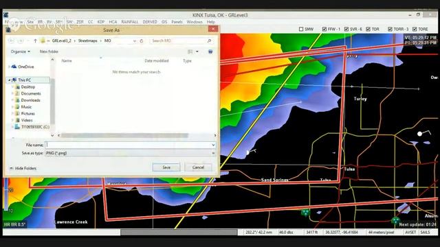Click the GRLevel3_2 breadcrumb in the path
The height and width of the screenshot is (247, 440).
pos(61,41)
